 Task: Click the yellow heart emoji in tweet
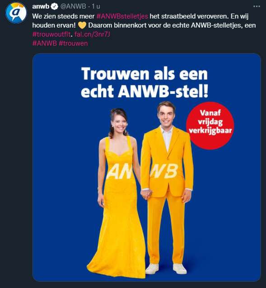tap(82, 25)
